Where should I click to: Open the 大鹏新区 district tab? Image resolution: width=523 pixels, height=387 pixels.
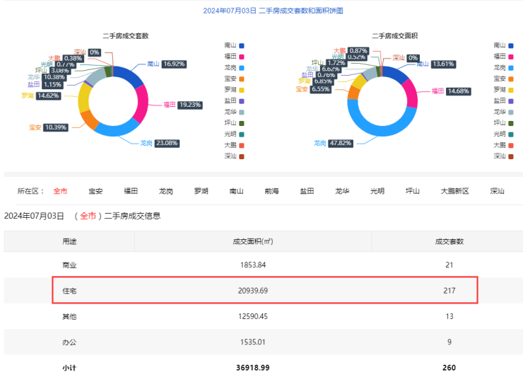point(454,191)
